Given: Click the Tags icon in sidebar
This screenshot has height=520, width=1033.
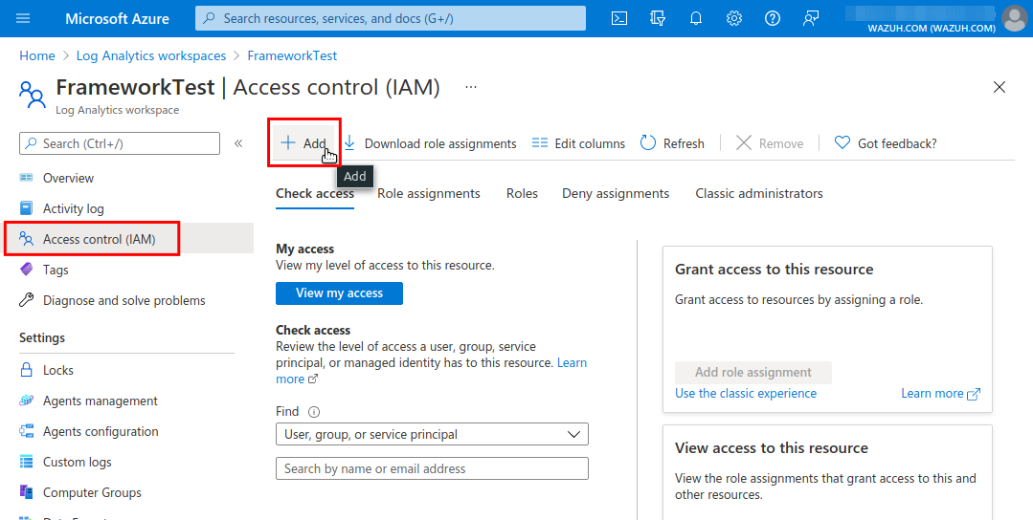Looking at the screenshot, I should tap(27, 270).
